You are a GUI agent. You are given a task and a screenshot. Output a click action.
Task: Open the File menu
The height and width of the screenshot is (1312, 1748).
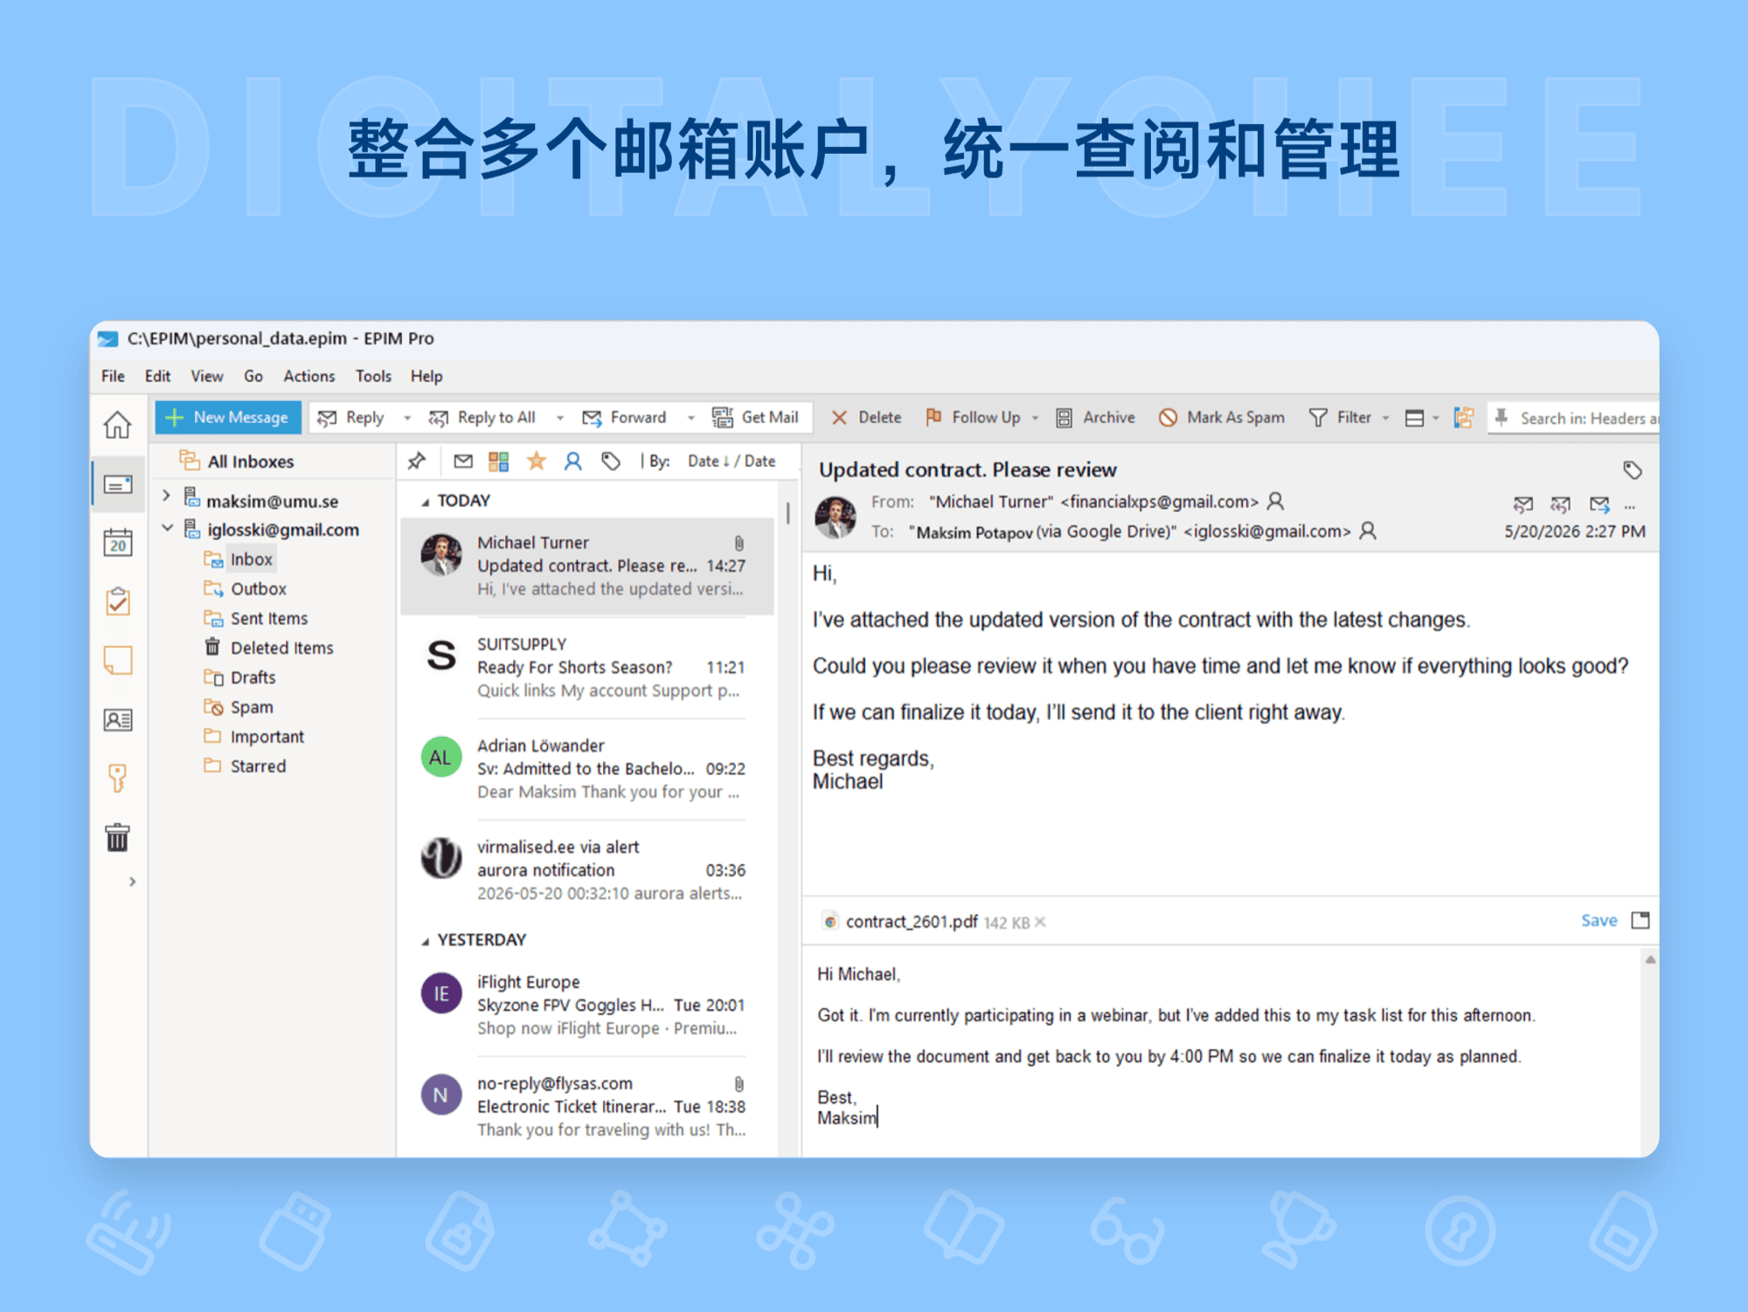[113, 377]
